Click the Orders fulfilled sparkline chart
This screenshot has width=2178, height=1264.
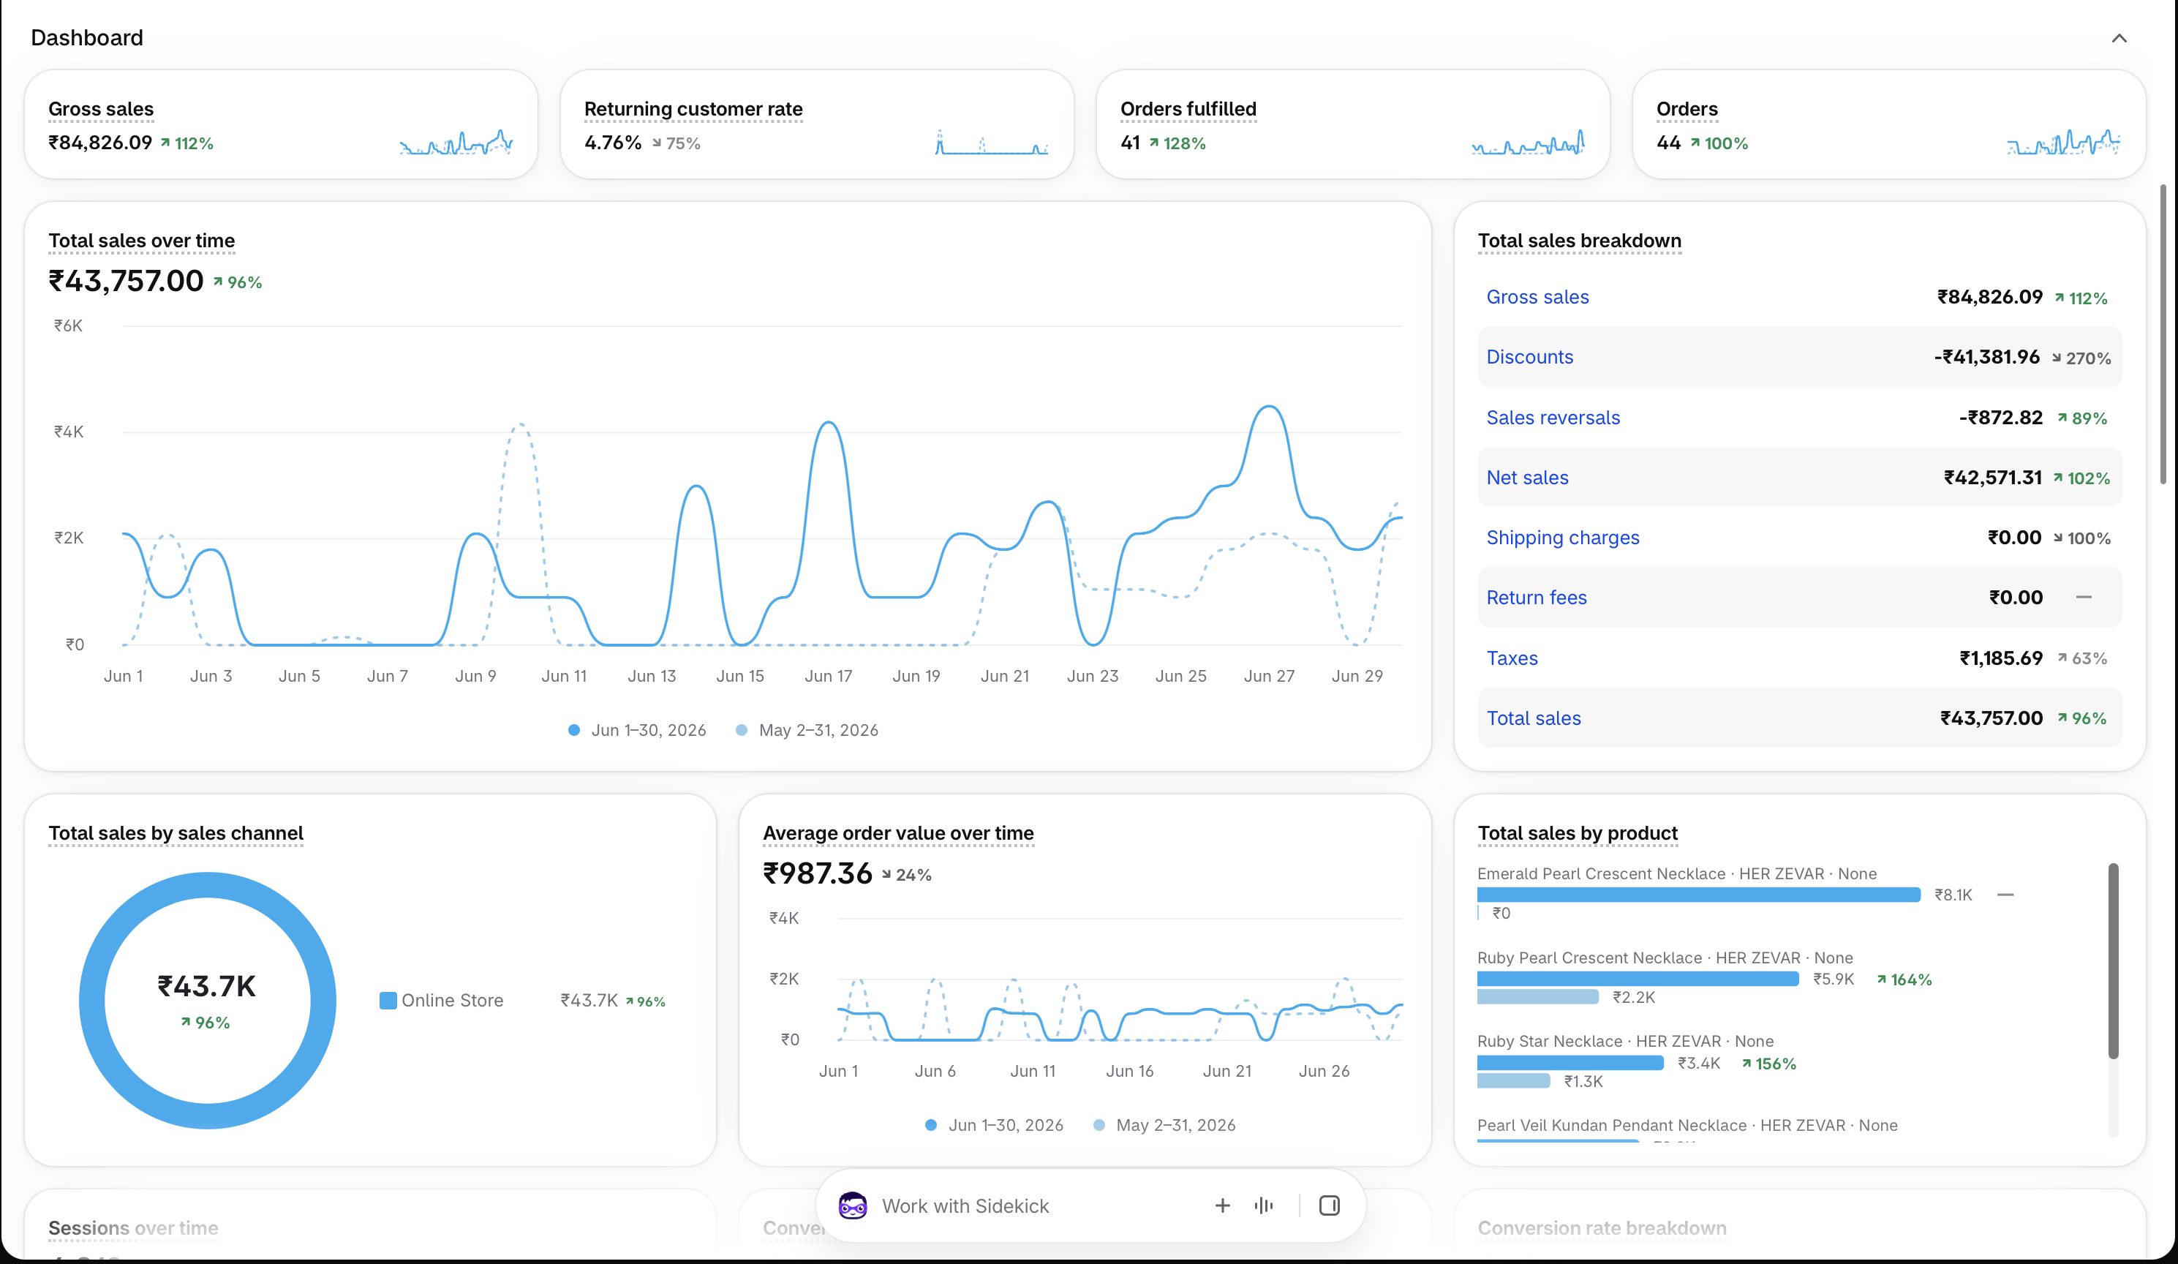pyautogui.click(x=1528, y=142)
